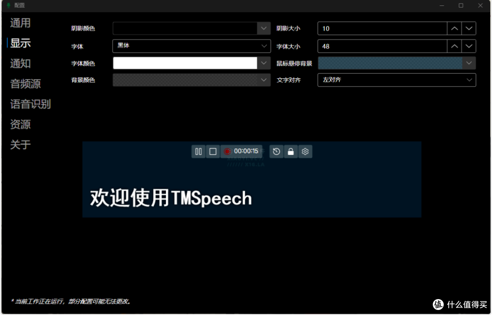Toggle the caption window lock icon
Screen dimensions: 492x315
(x=291, y=152)
